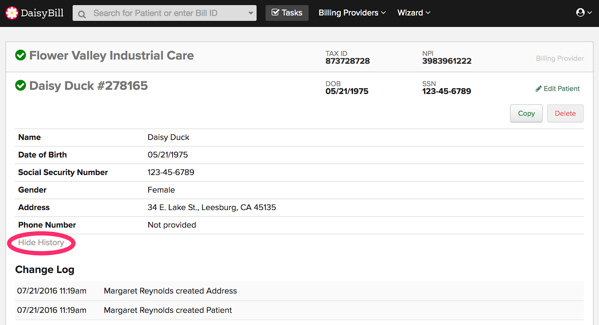Click the Phone Number label

coord(47,225)
